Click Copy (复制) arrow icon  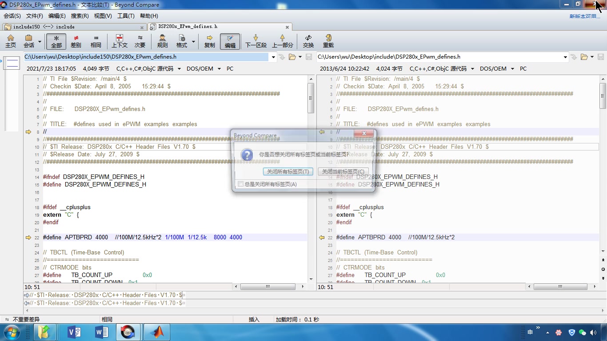click(x=210, y=41)
